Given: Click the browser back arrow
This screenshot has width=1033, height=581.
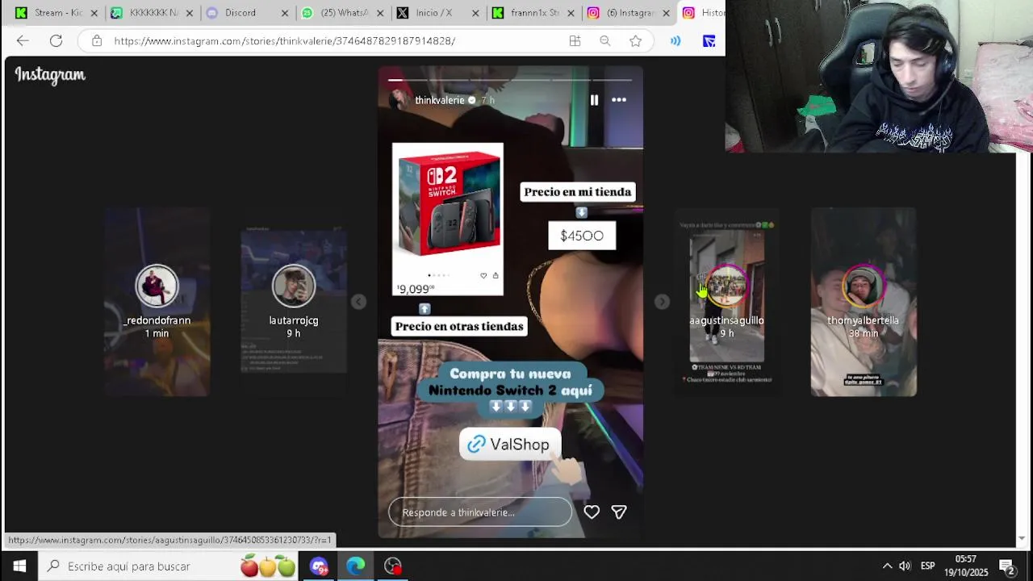Looking at the screenshot, I should (x=23, y=40).
